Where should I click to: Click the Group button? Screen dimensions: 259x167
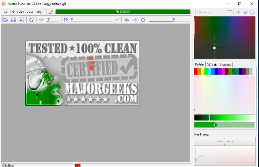[x=203, y=12]
